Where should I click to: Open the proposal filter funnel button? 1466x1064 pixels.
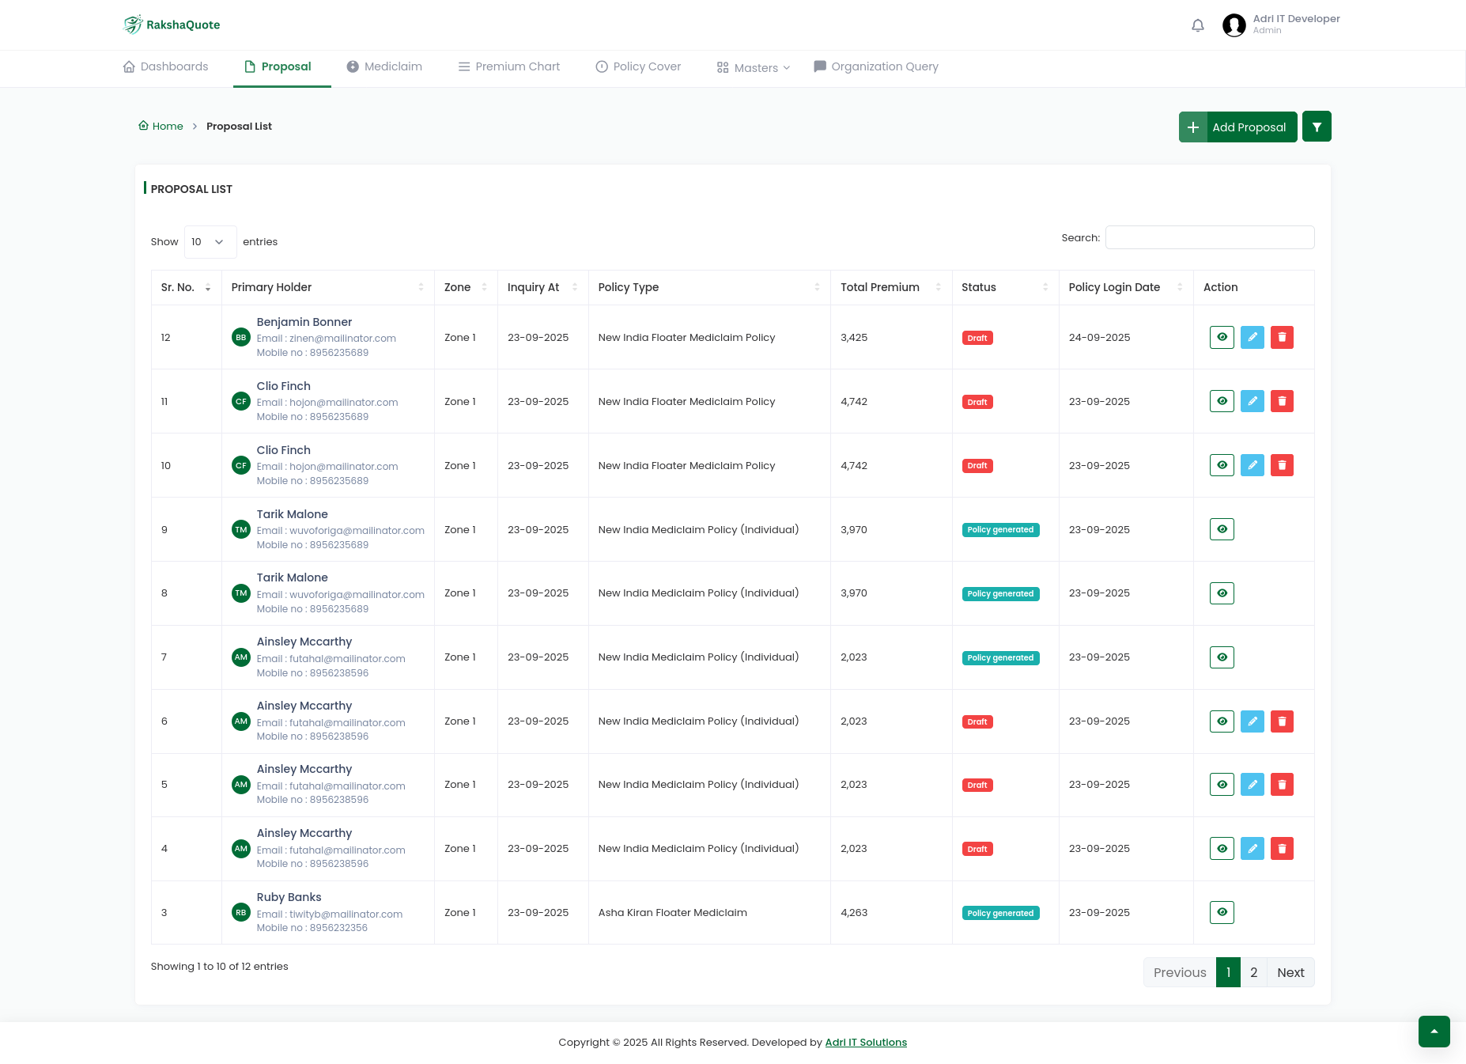pyautogui.click(x=1317, y=127)
